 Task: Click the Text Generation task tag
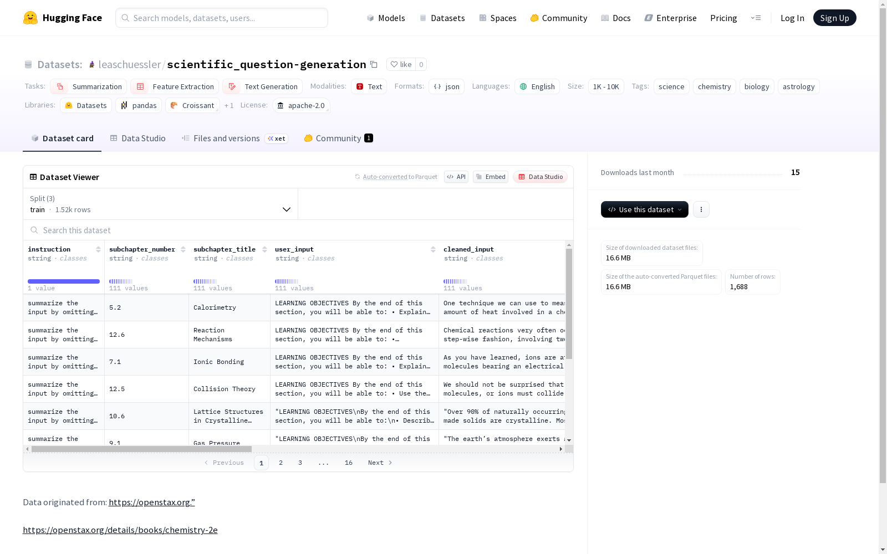(x=263, y=86)
